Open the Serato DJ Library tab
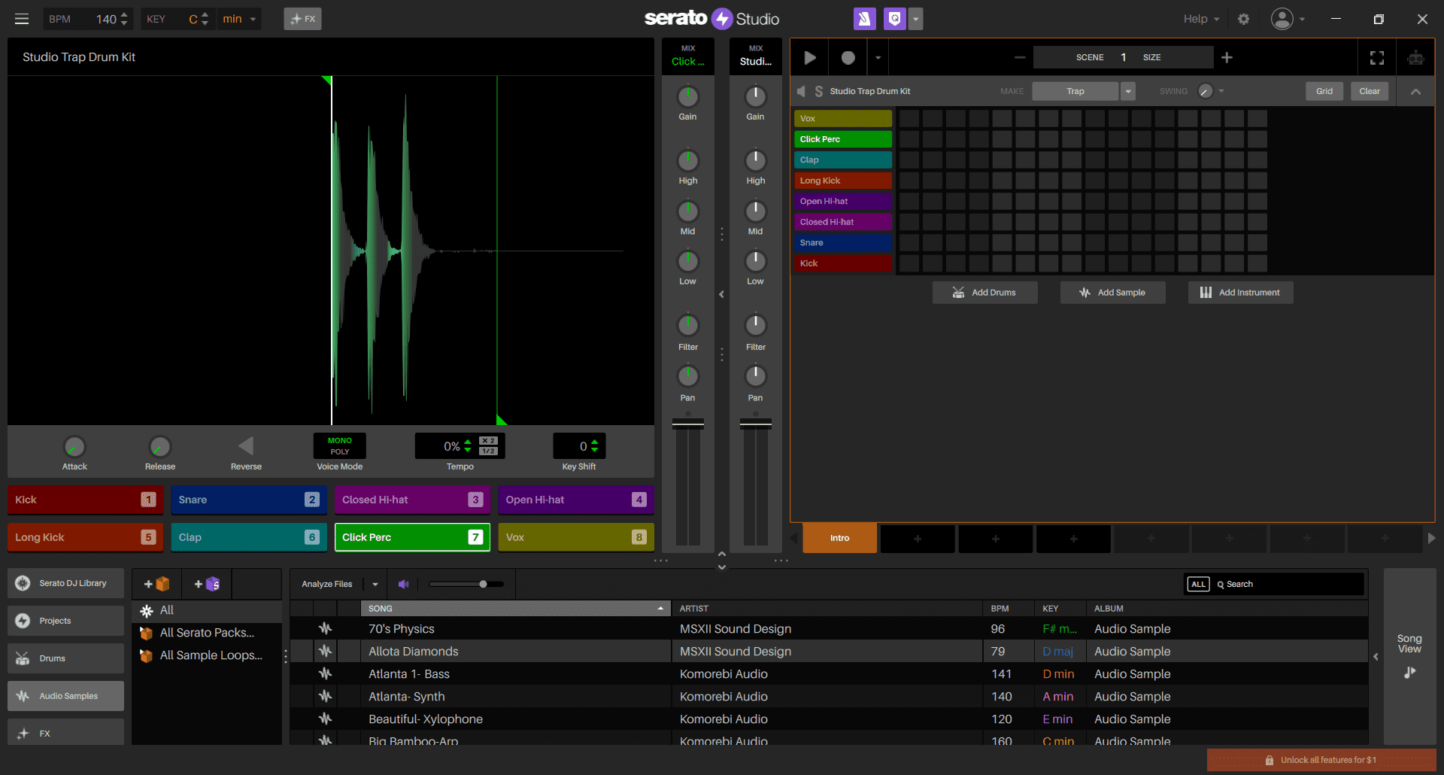The height and width of the screenshot is (775, 1444). pyautogui.click(x=65, y=583)
